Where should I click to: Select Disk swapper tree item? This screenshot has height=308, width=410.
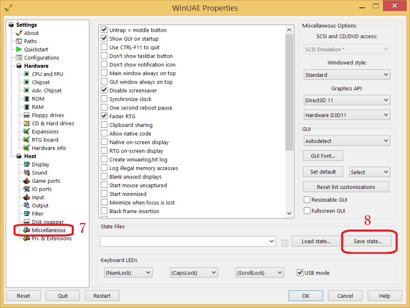click(x=48, y=222)
